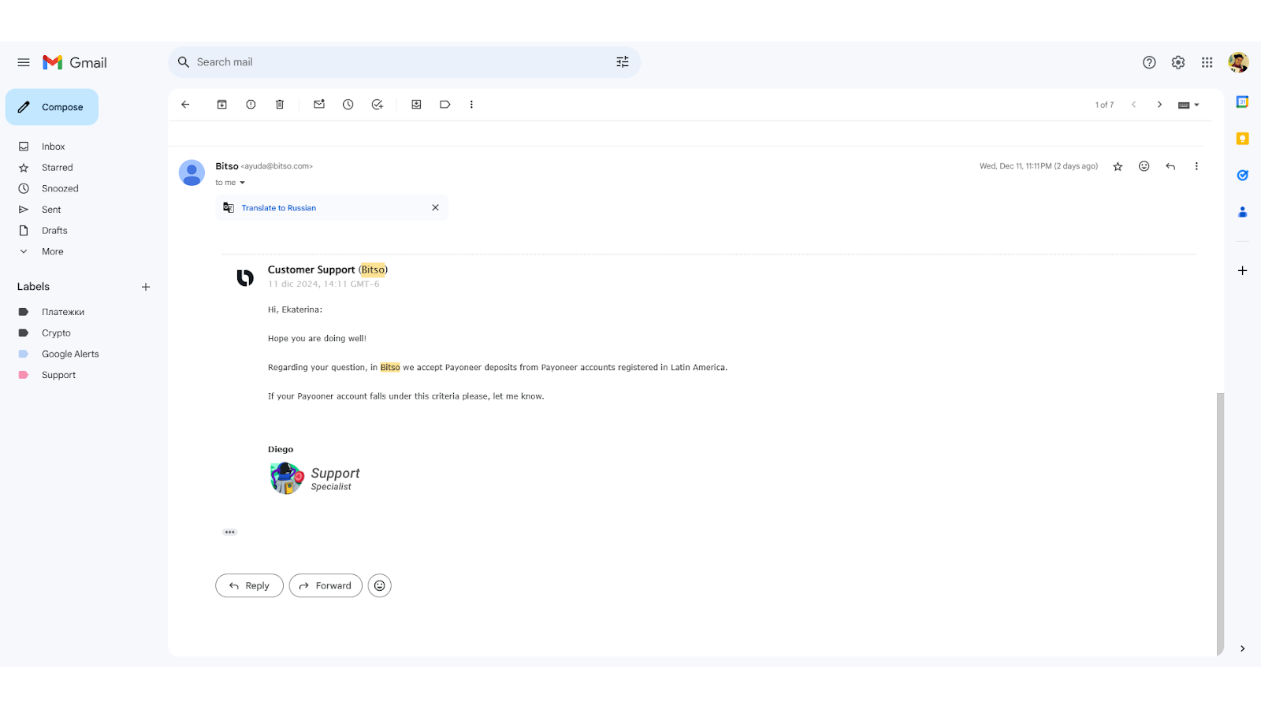The height and width of the screenshot is (709, 1261).
Task: Snooze this conversation
Action: [348, 105]
